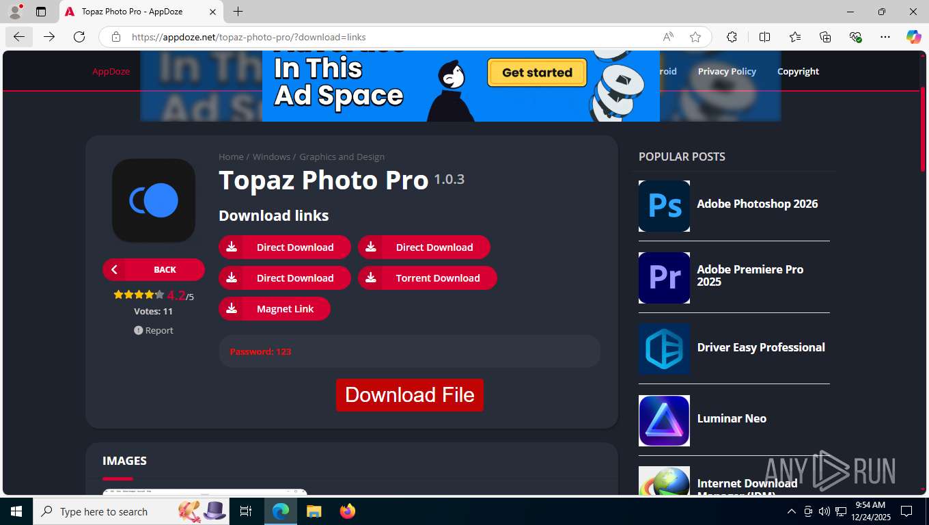Open Luminar Neo post

pos(732,418)
